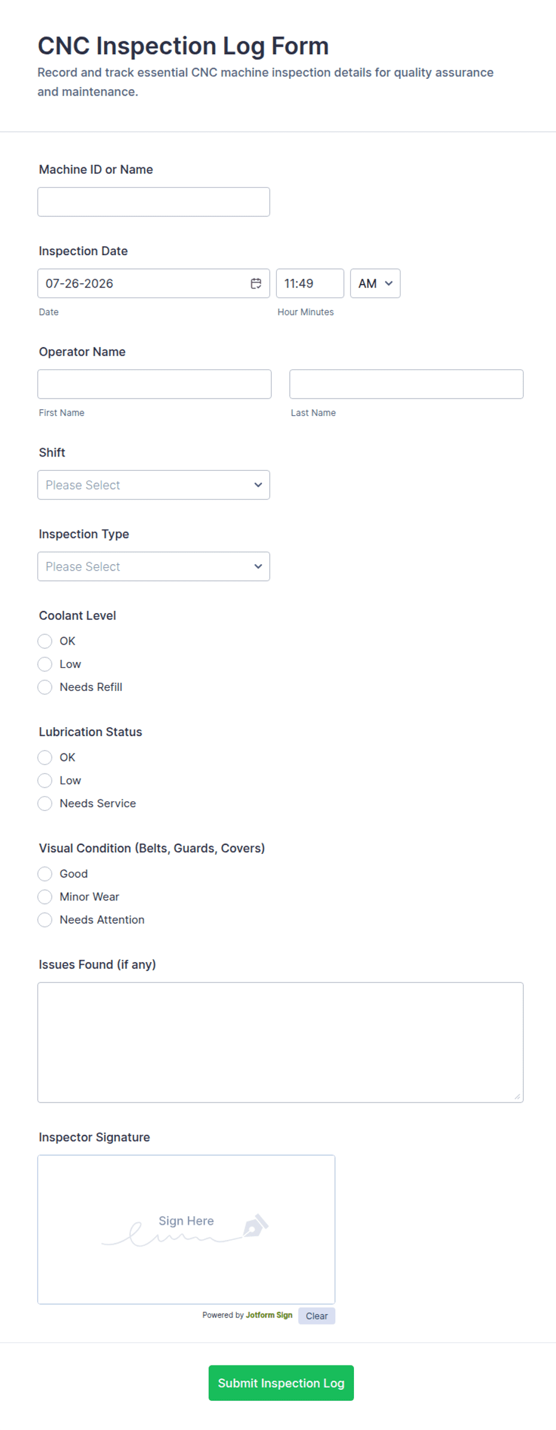The width and height of the screenshot is (556, 1430).
Task: Select OK for Coolant Level
Action: [45, 641]
